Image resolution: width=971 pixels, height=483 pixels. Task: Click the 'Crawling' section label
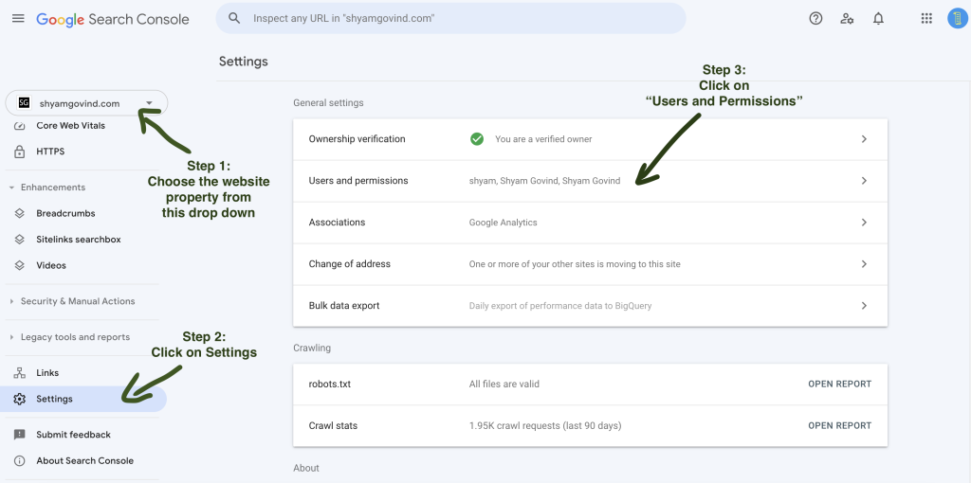312,349
